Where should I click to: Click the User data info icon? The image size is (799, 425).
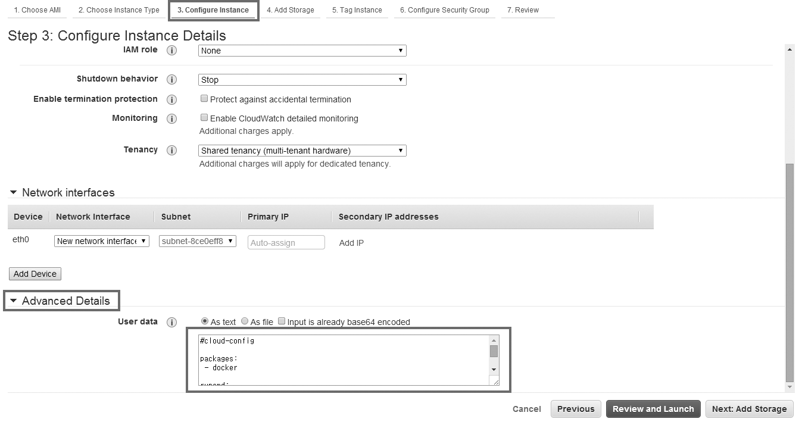(x=171, y=322)
